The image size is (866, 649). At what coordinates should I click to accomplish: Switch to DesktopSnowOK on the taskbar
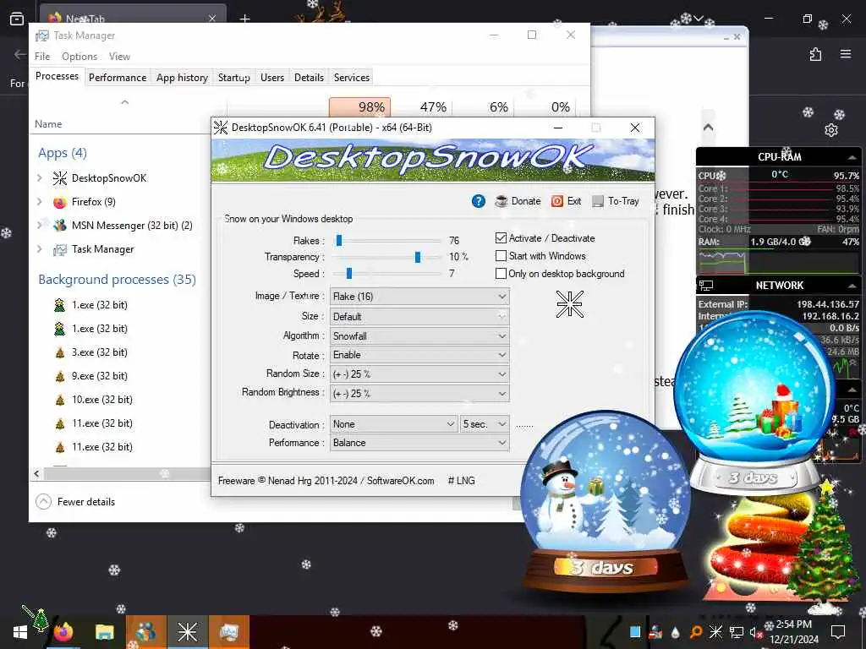[187, 632]
